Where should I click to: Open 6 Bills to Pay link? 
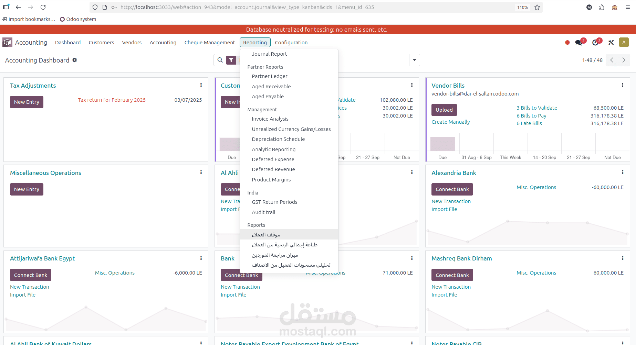point(531,116)
